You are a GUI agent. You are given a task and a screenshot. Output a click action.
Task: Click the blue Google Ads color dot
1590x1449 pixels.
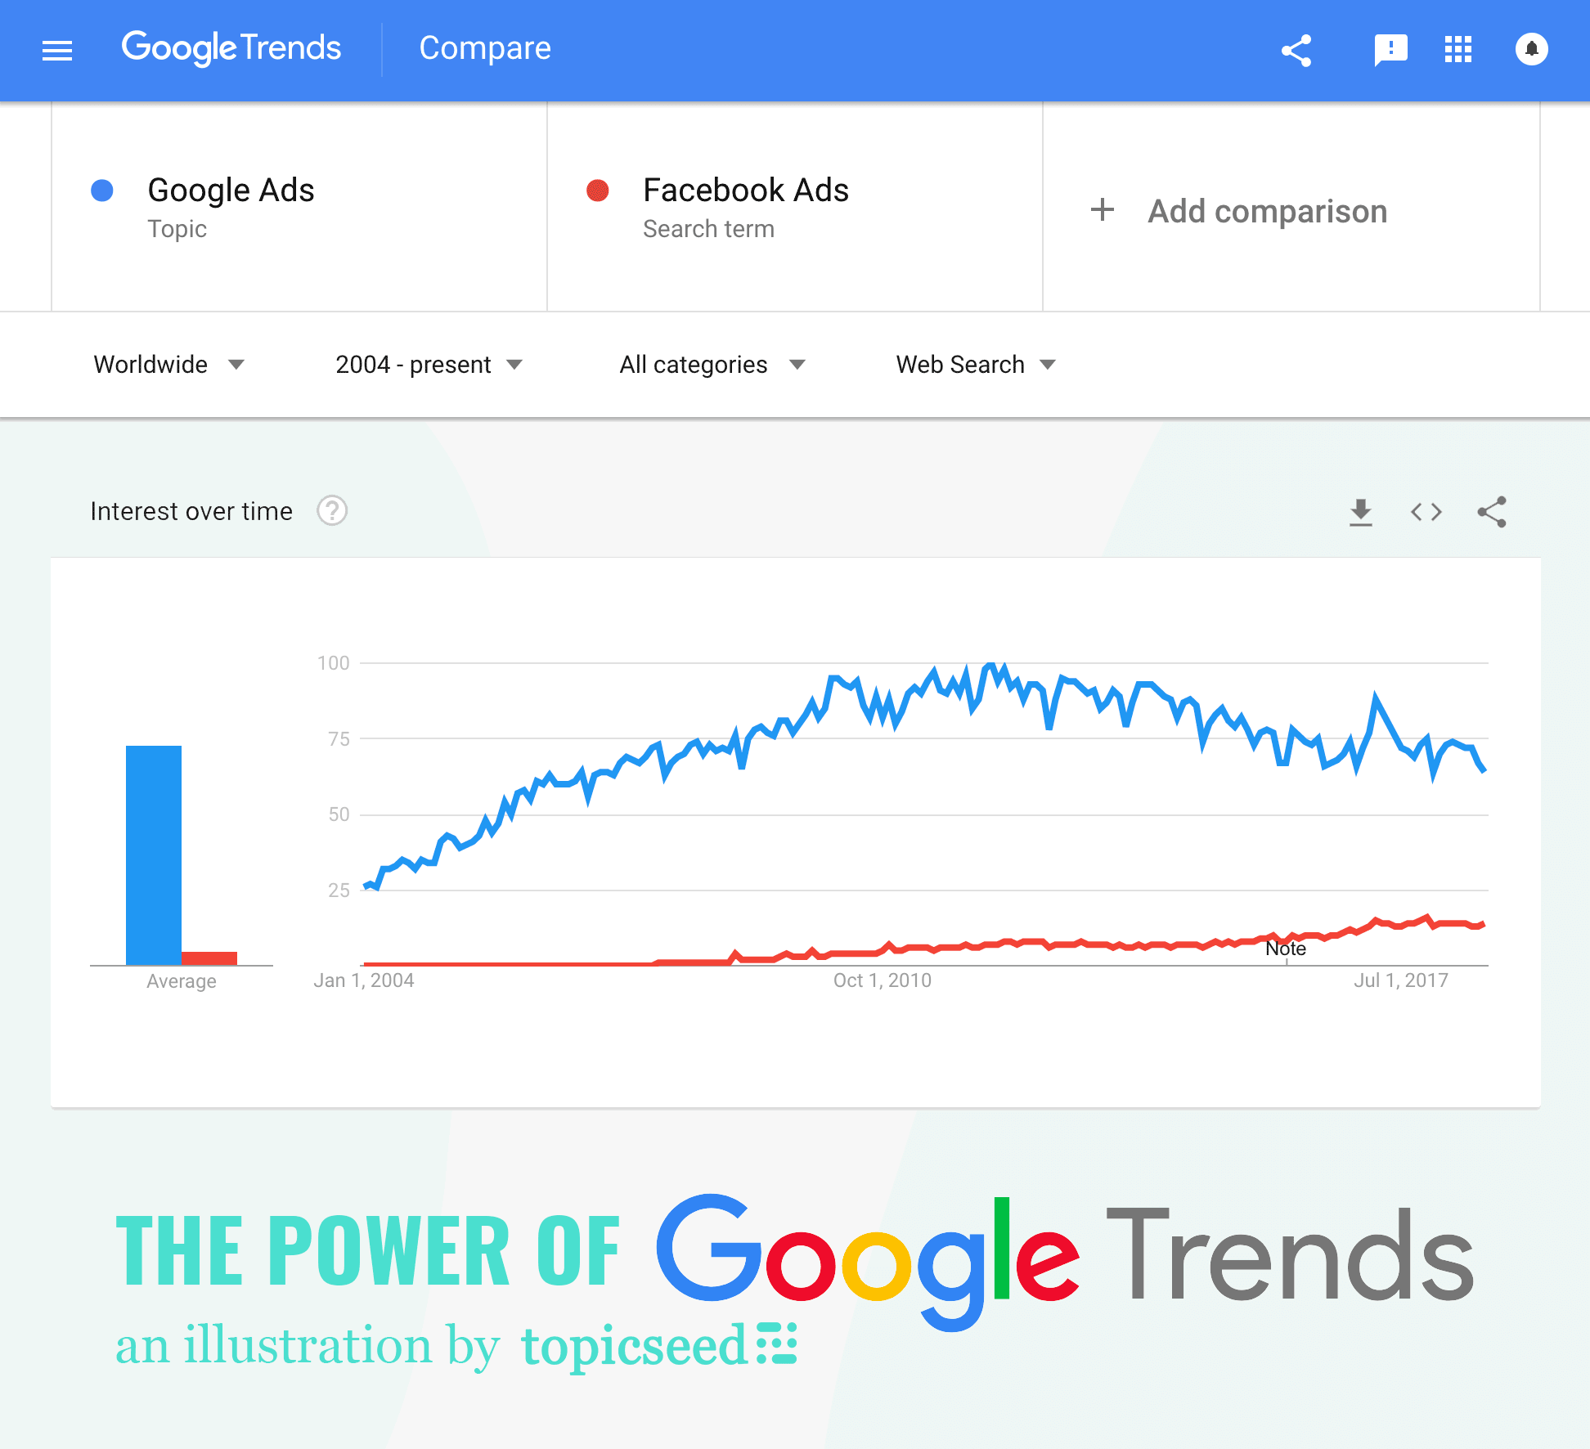[102, 190]
